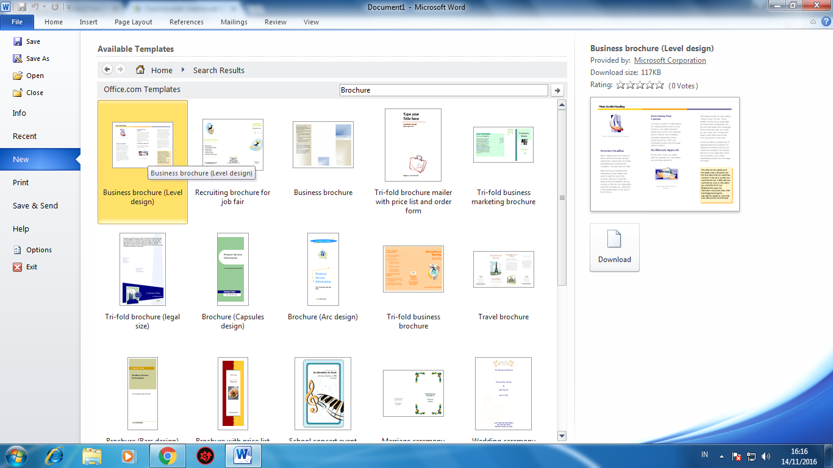Select Recruiting brochure for job fair template

pos(233,162)
